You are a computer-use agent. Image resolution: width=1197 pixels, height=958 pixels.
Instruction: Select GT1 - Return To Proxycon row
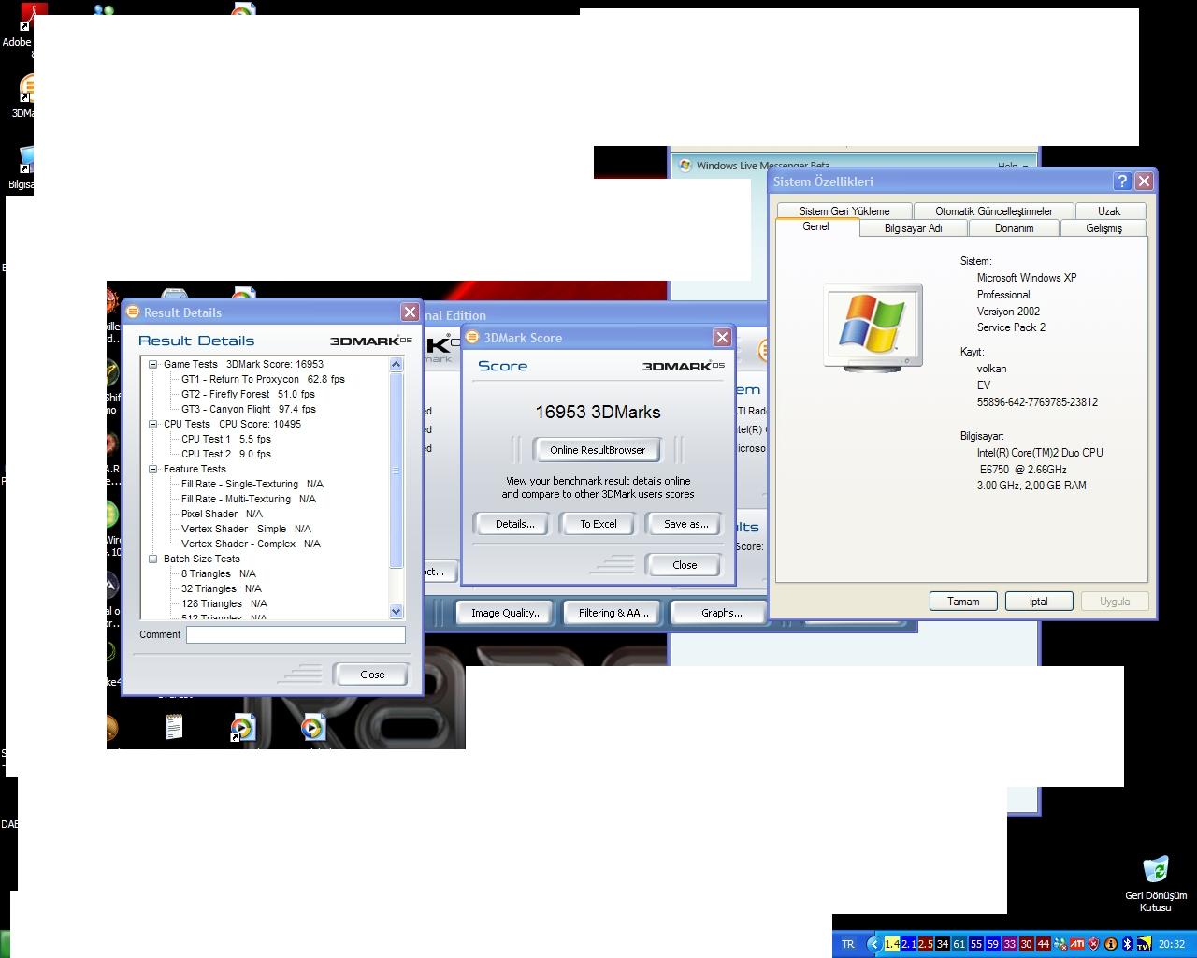pyautogui.click(x=263, y=380)
